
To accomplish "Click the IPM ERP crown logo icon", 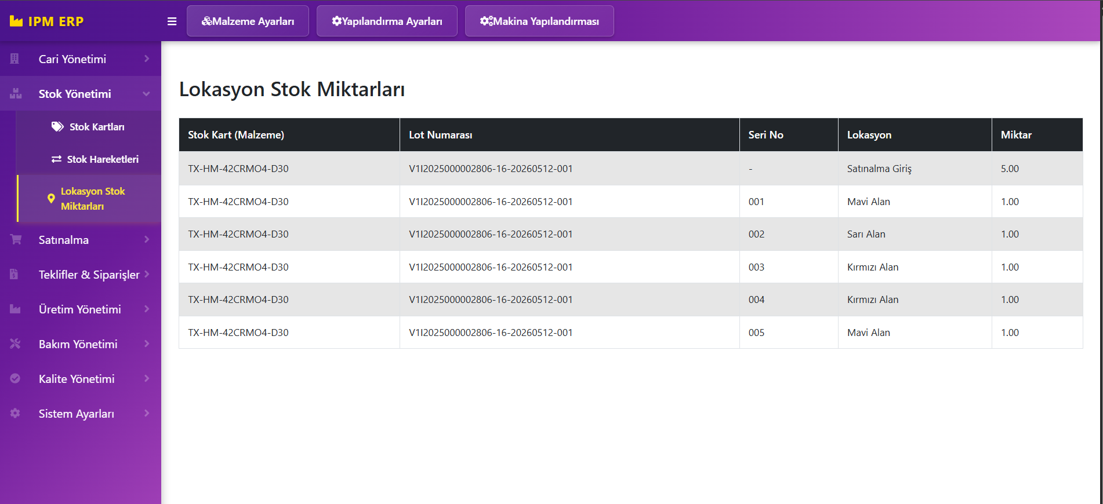I will click(16, 21).
